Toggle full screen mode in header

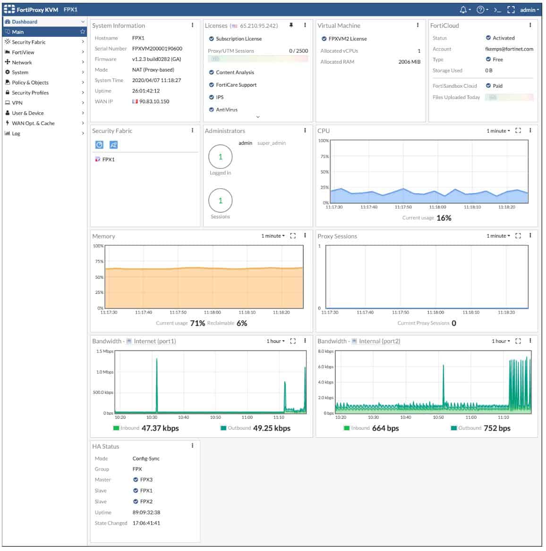(x=511, y=10)
